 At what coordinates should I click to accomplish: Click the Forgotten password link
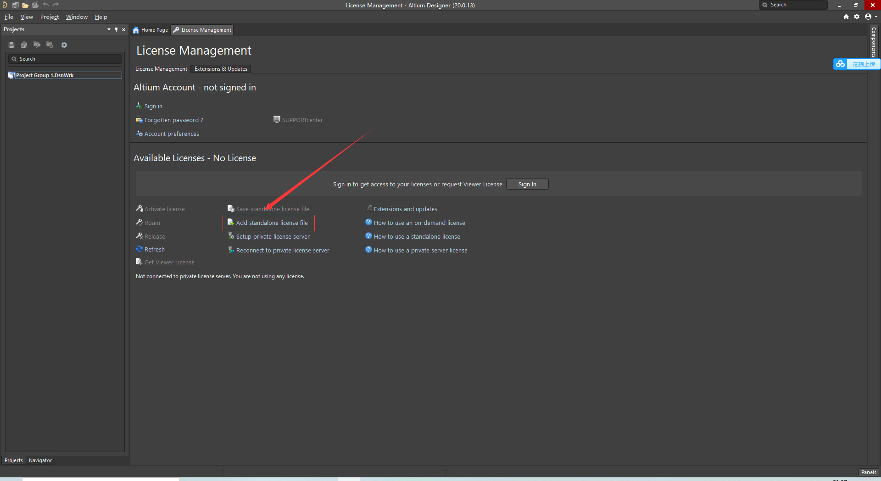(x=173, y=120)
